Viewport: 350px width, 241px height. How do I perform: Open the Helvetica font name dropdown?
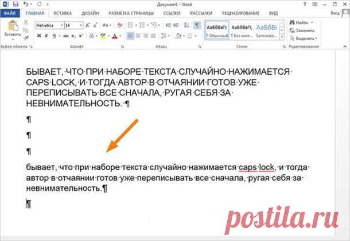[x=61, y=25]
